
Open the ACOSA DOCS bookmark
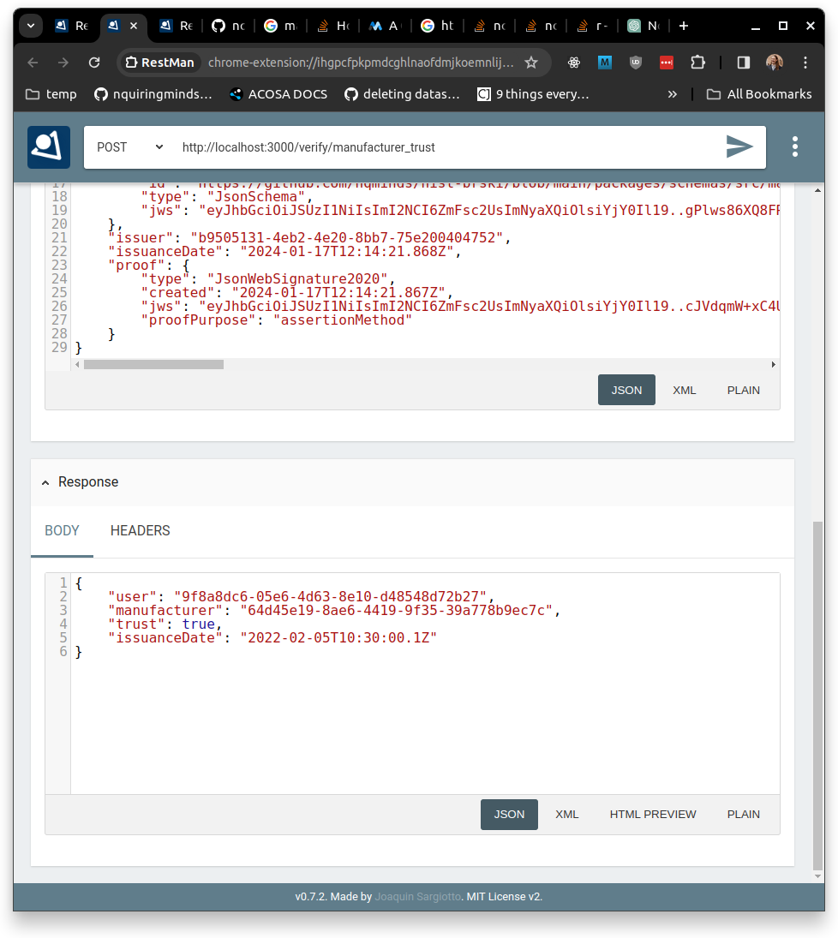[x=279, y=94]
